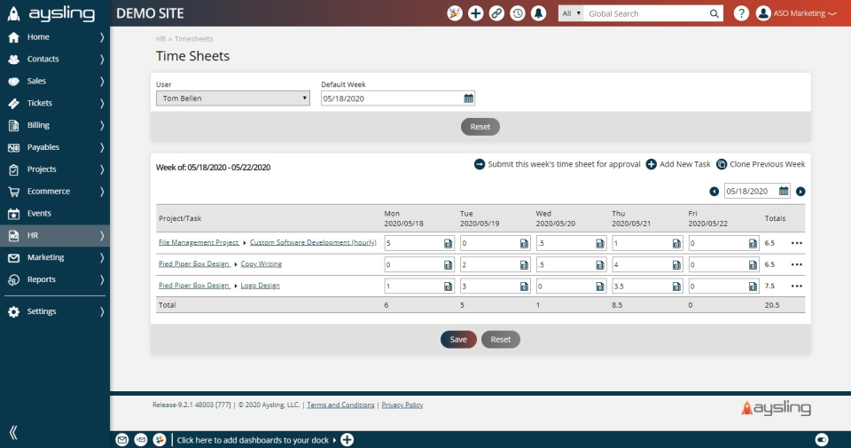Open the notifications bell icon

click(538, 13)
